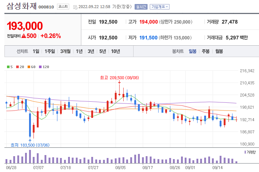Viewport: 259px width, 172px height.
Task: Click the 실시간 real-time button
Action: [141, 7]
